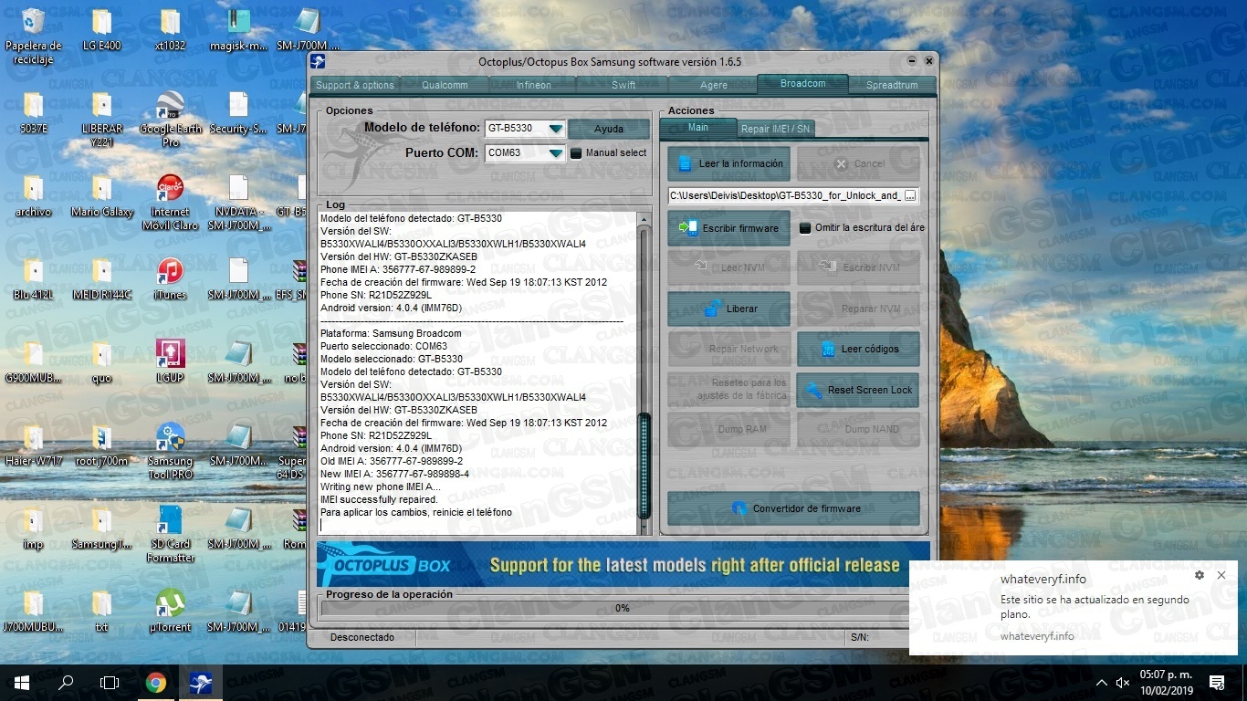Screen dimensions: 1247x701
Task: Click the Ayuda button
Action: [x=609, y=129]
